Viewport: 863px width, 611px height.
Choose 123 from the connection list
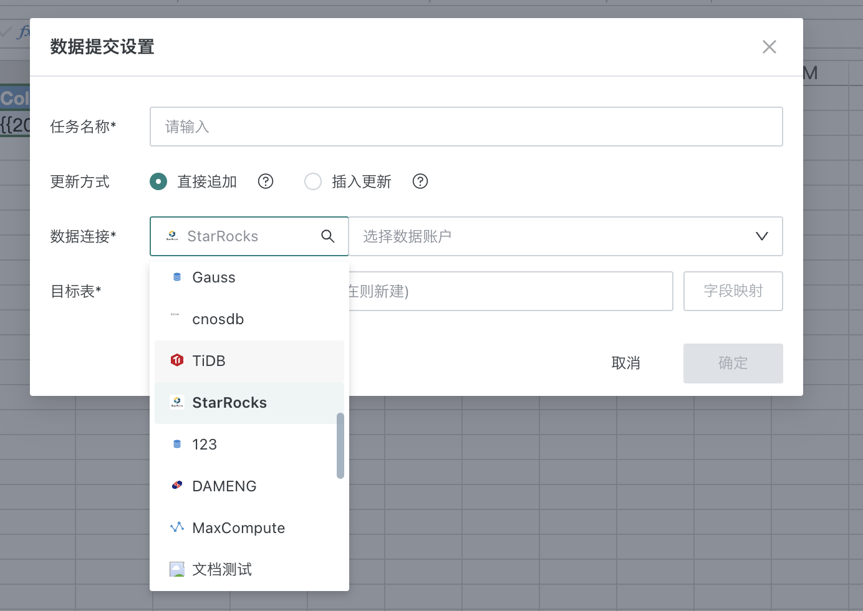tap(249, 445)
